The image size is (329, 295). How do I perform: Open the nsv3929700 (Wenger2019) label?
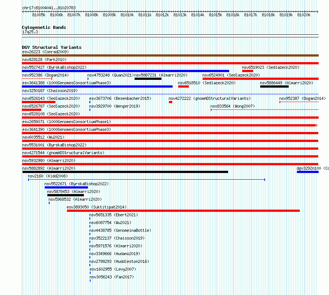[x=115, y=106]
